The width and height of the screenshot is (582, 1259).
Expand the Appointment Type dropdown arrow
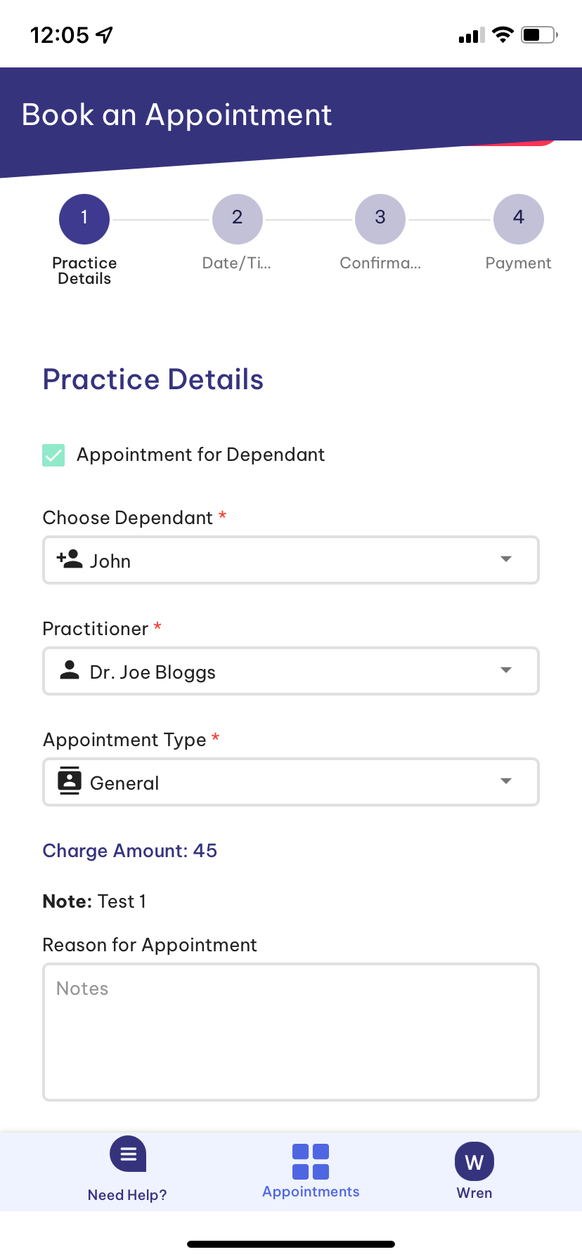[x=506, y=781]
